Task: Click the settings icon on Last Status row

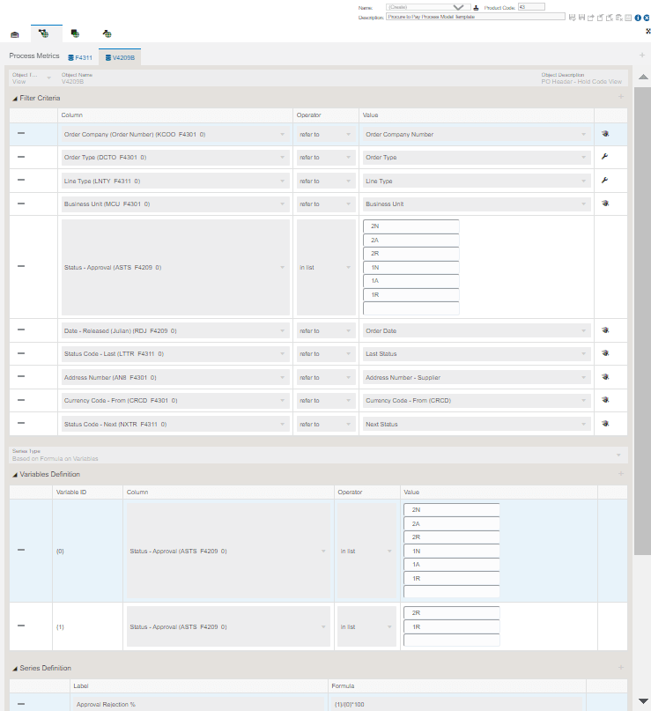Action: [x=605, y=353]
